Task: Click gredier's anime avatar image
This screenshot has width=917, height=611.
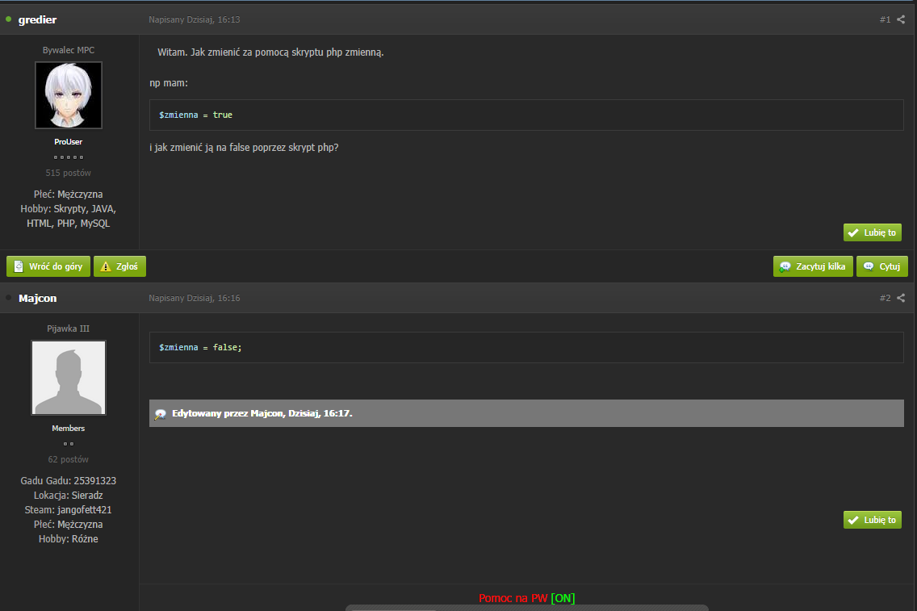Action: click(69, 94)
